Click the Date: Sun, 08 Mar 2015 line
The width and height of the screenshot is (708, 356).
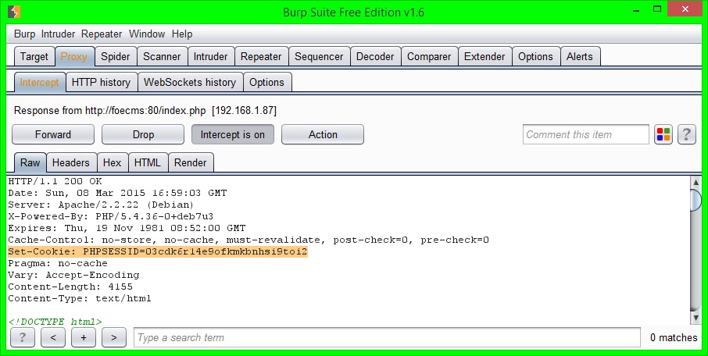[117, 193]
